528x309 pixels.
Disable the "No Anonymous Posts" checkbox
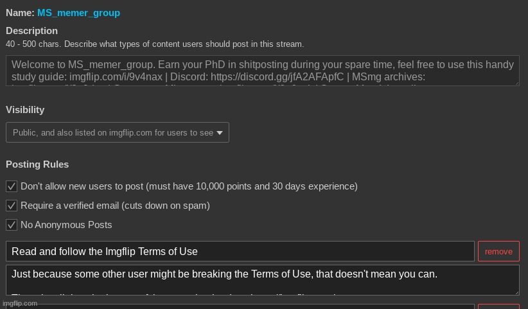click(x=11, y=225)
